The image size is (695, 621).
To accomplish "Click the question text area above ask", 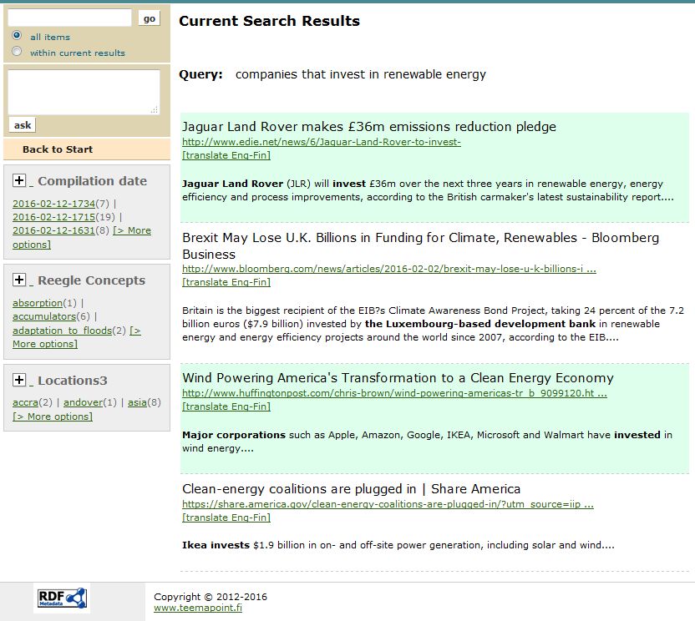I will [x=84, y=92].
